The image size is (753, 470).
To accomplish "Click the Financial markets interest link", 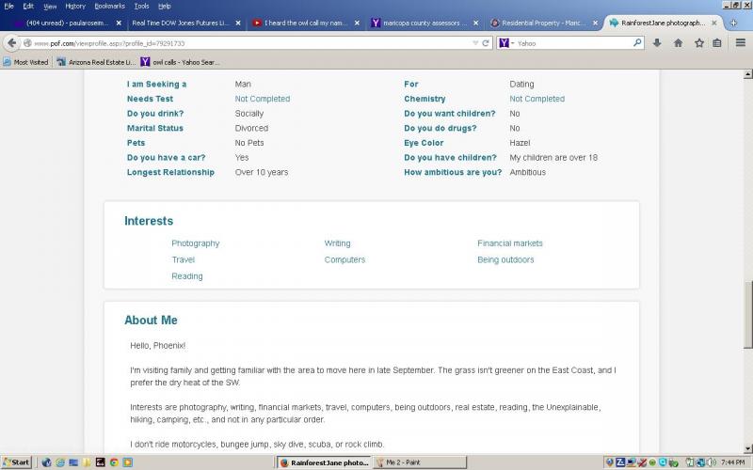I will click(509, 243).
